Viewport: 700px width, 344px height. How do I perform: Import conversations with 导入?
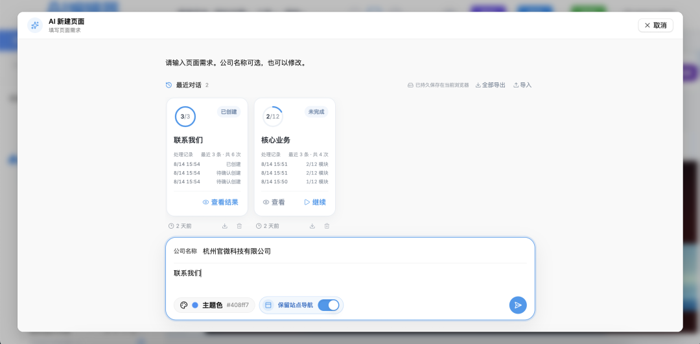(522, 85)
